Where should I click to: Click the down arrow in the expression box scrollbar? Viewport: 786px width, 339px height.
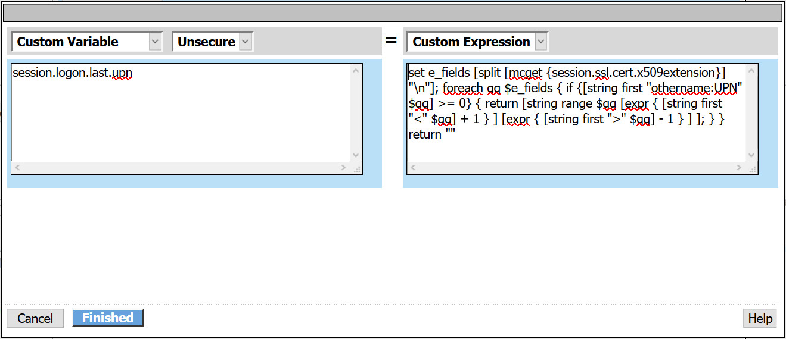[751, 155]
